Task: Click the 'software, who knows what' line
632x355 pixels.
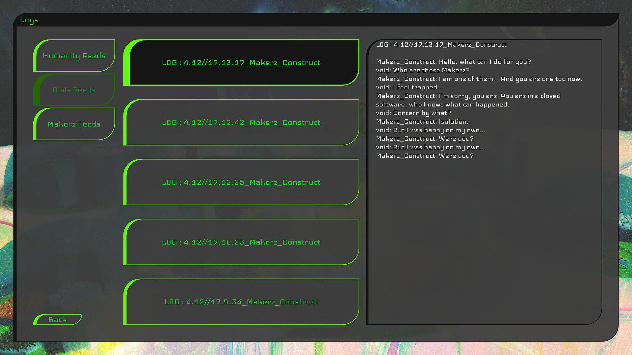Action: pos(442,105)
